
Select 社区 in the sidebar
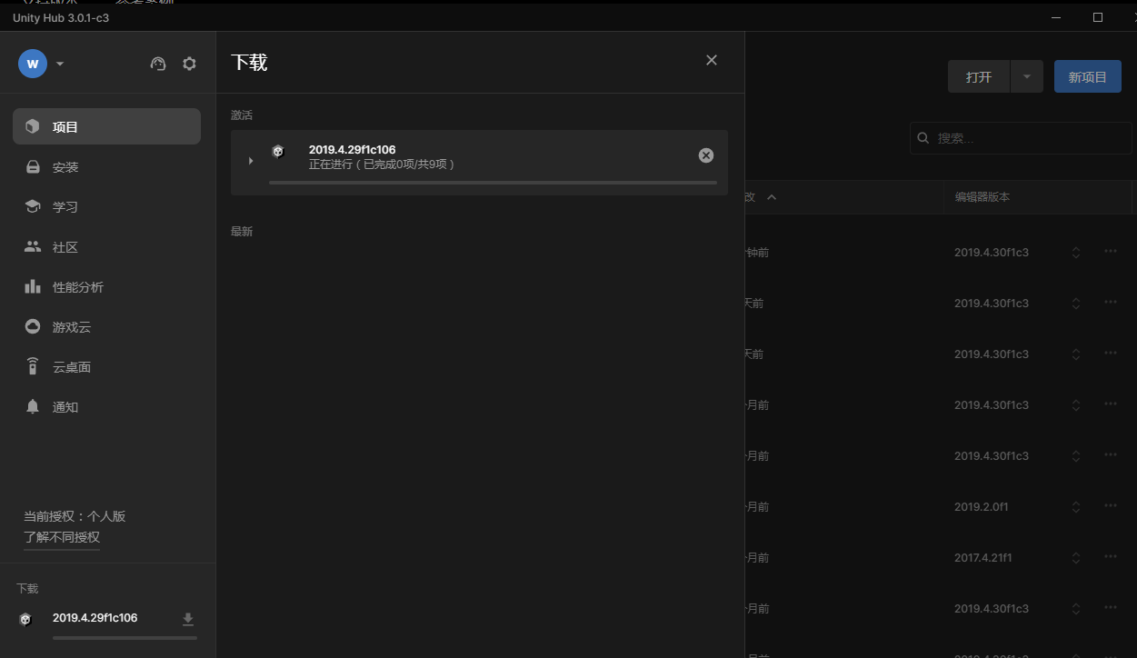pos(106,246)
